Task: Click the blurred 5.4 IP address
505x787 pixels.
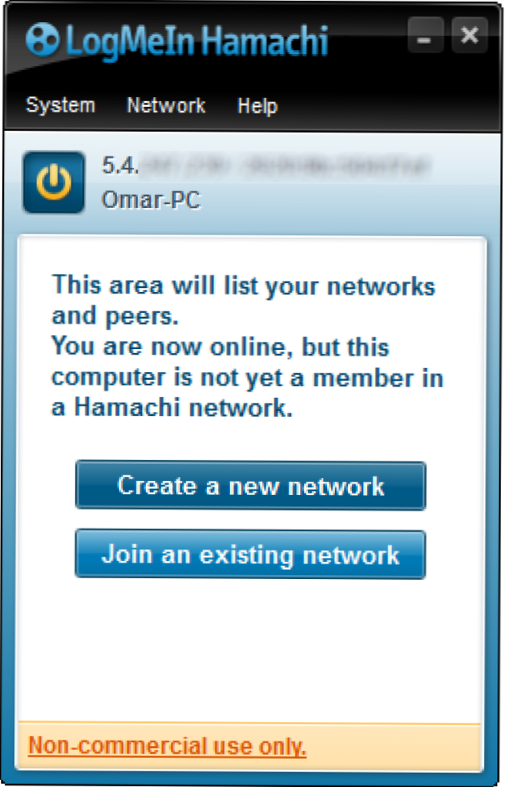Action: 267,165
